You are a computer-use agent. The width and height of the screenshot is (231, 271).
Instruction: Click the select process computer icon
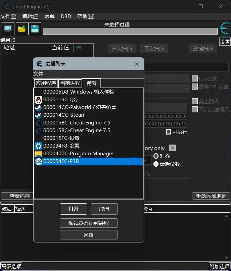[7, 29]
